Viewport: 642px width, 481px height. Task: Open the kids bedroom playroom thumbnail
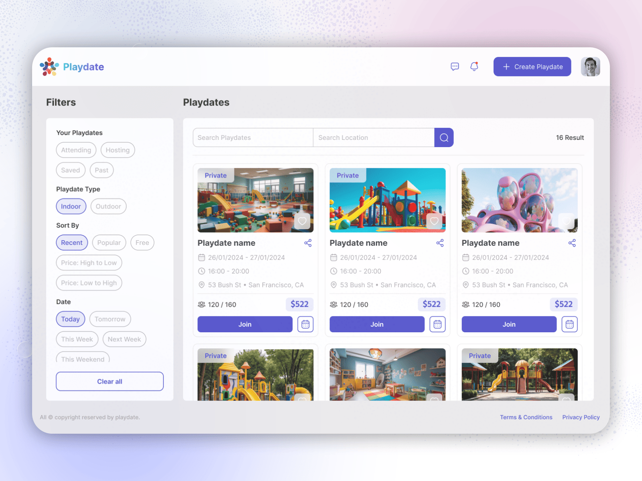[x=387, y=374]
